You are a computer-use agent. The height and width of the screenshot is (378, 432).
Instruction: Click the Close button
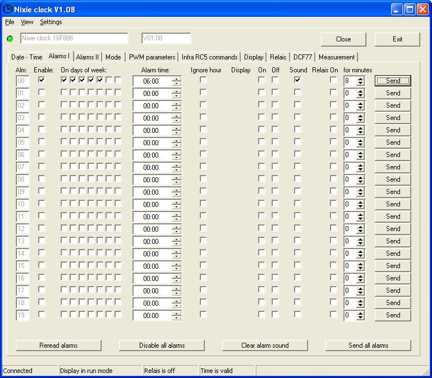pyautogui.click(x=343, y=39)
